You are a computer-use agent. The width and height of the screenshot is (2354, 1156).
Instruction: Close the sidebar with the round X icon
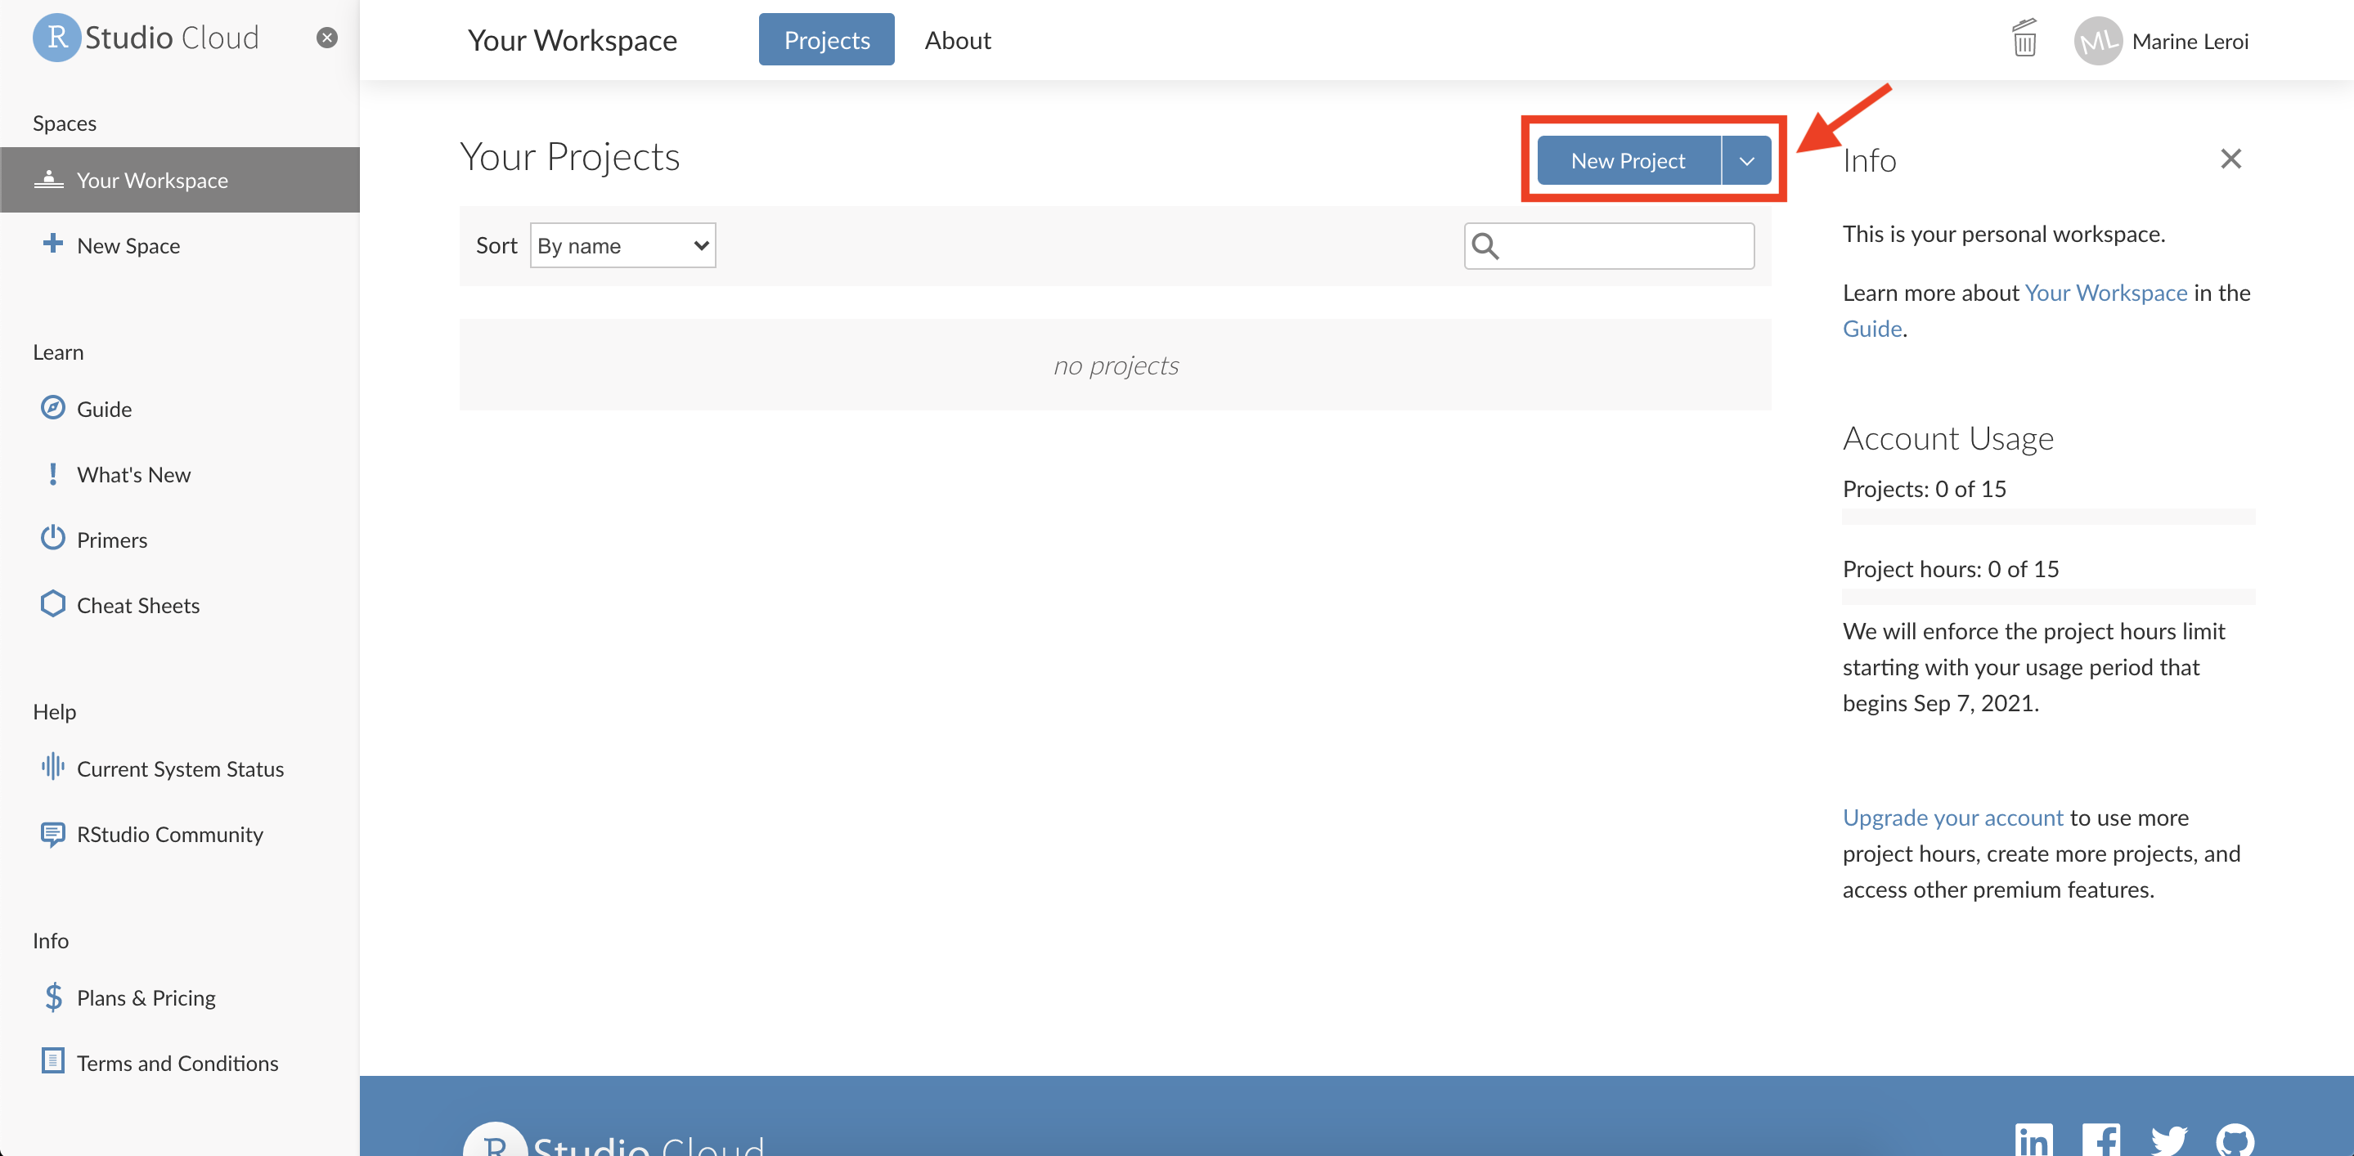pyautogui.click(x=327, y=38)
